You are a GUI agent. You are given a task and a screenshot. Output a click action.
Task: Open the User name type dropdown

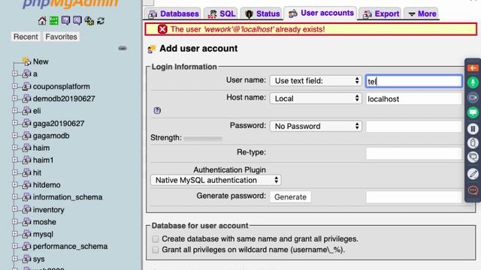tap(316, 81)
